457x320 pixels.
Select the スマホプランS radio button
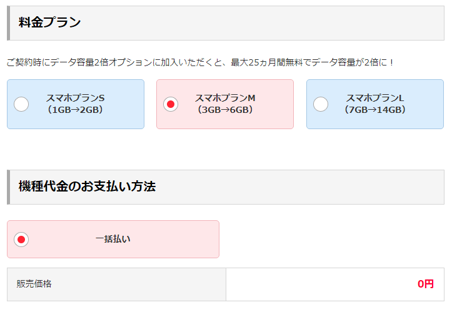click(x=21, y=104)
